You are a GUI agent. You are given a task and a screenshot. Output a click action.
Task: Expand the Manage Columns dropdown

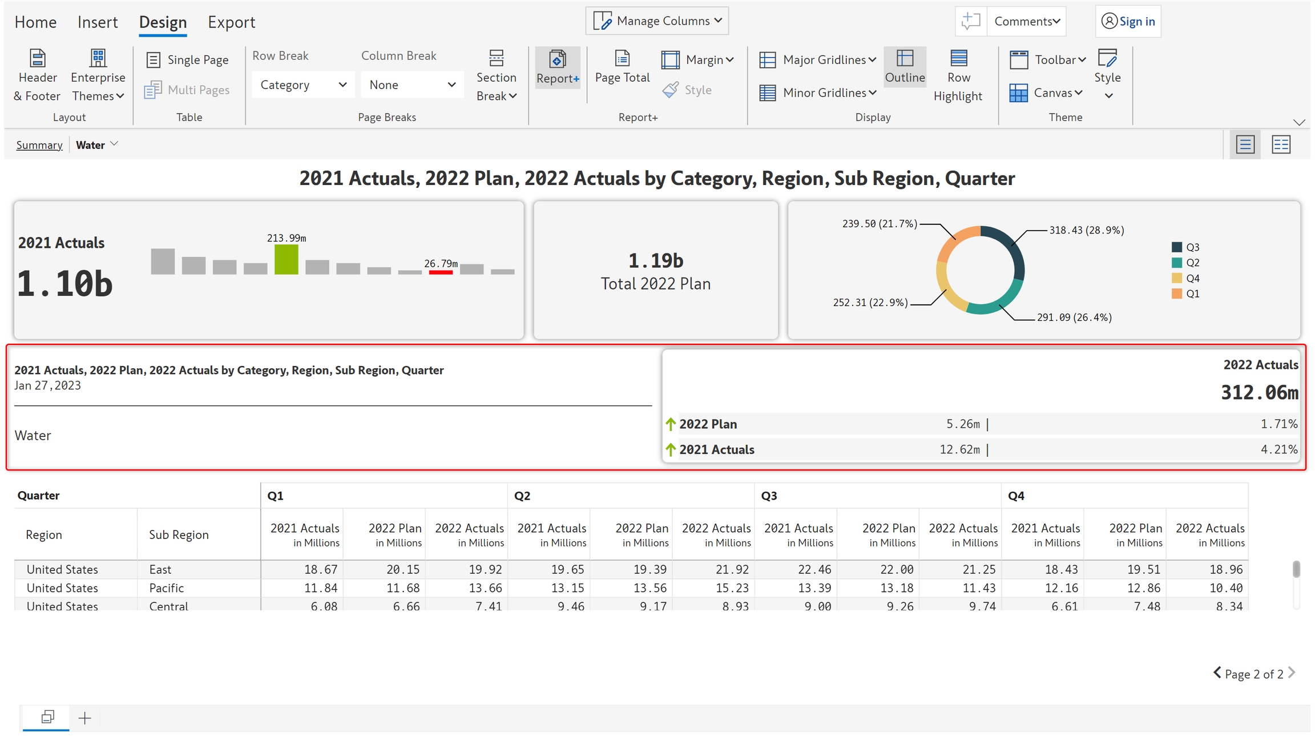pyautogui.click(x=657, y=21)
